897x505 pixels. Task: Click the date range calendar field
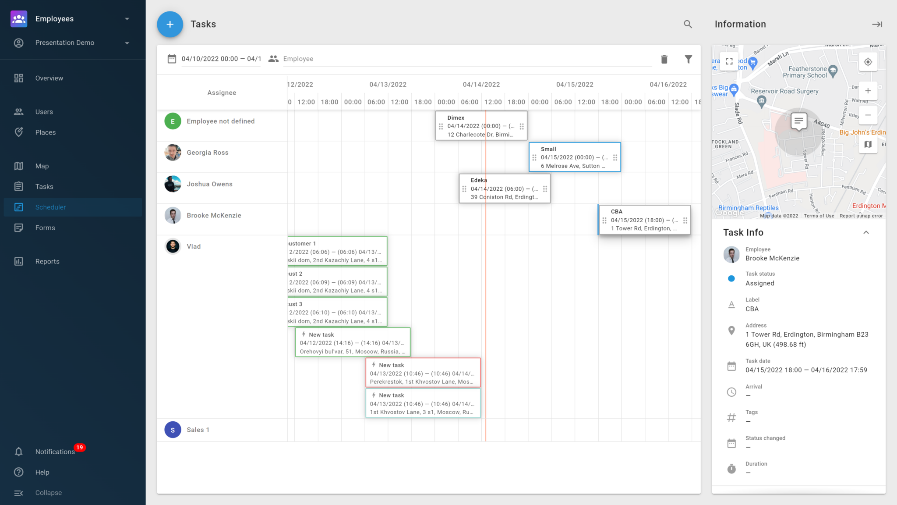[220, 59]
